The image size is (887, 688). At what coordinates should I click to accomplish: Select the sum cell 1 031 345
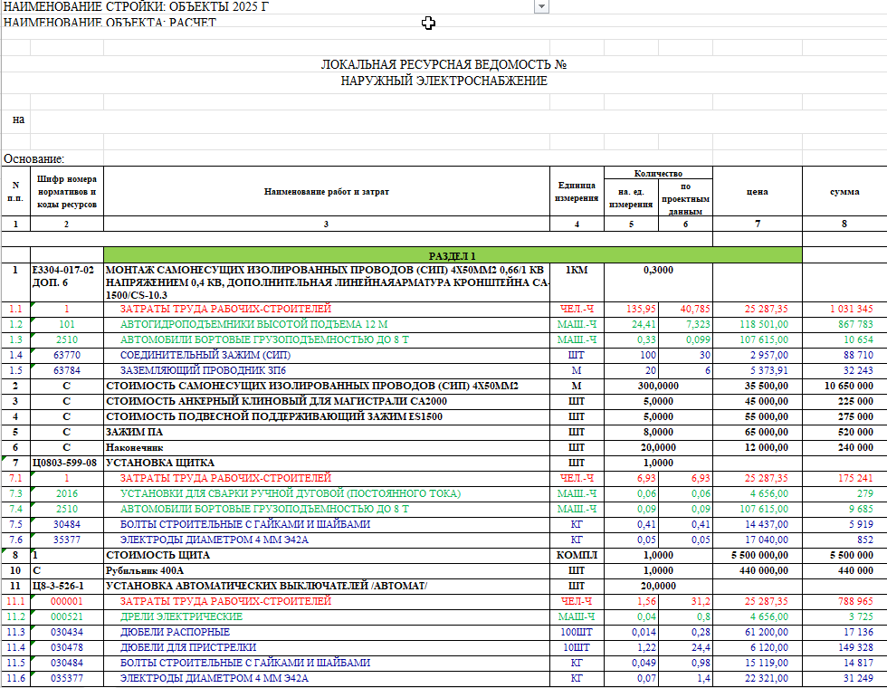(844, 309)
